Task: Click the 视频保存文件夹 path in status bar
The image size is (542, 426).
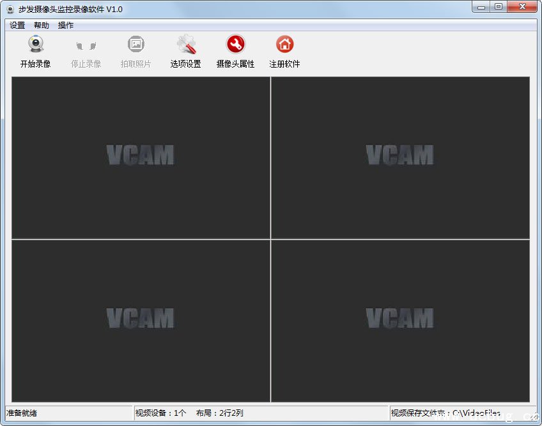Action: (x=445, y=413)
